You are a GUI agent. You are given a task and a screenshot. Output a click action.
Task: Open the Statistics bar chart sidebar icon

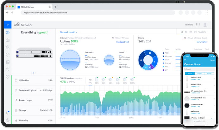click(x=8, y=40)
